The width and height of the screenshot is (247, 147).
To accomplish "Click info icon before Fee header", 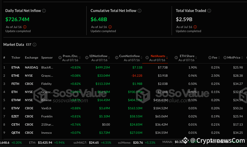I will point(210,58).
